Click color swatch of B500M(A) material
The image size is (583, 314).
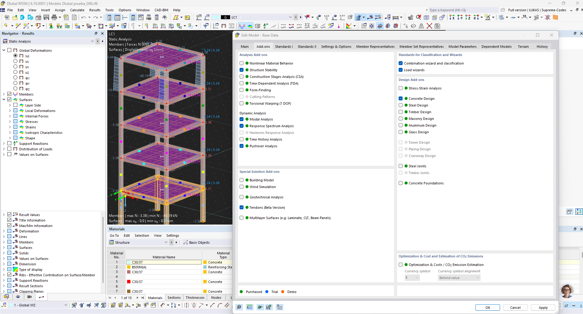[129, 267]
